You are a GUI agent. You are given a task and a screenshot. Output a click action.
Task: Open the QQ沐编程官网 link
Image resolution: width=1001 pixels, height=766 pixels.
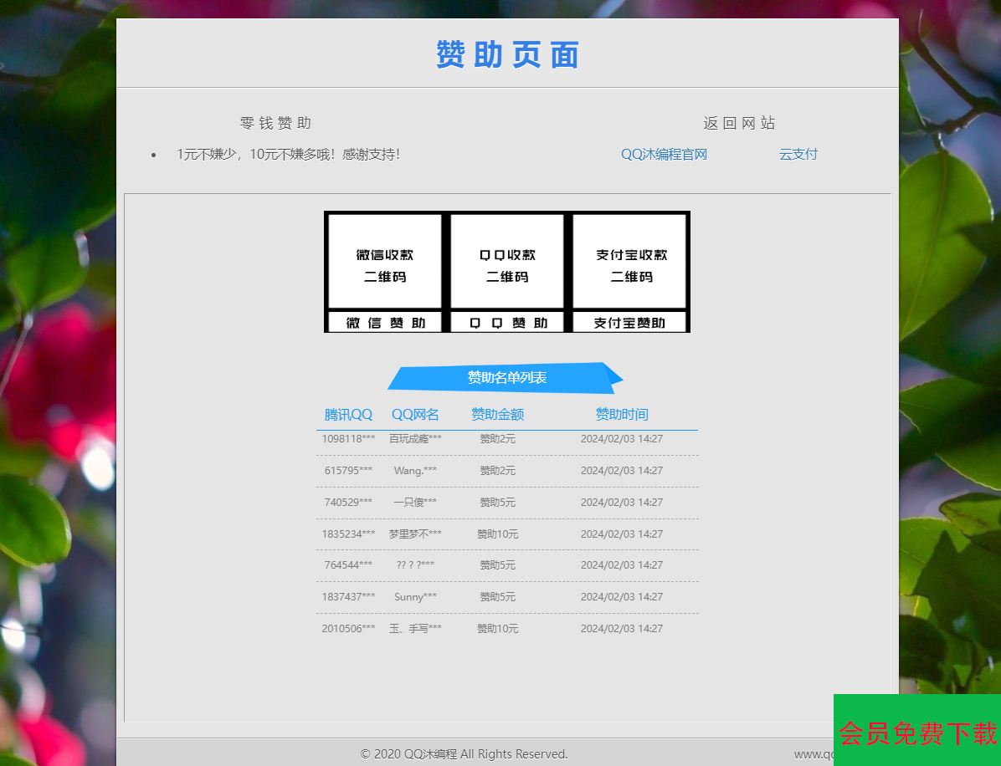665,154
